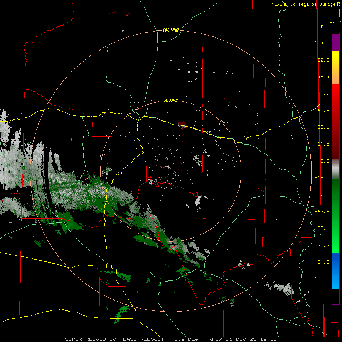Pick the purple segment of the velocity color bar
The image size is (342, 342).
tap(336, 42)
